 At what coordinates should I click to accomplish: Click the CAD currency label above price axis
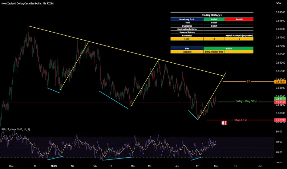coord(279,3)
